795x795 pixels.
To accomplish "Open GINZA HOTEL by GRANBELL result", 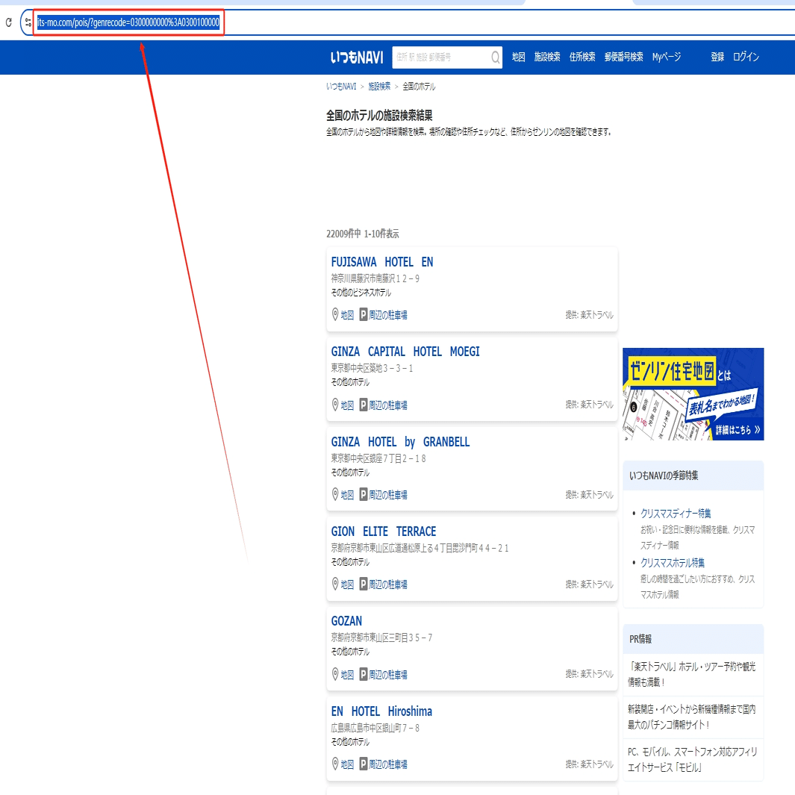I will 400,442.
